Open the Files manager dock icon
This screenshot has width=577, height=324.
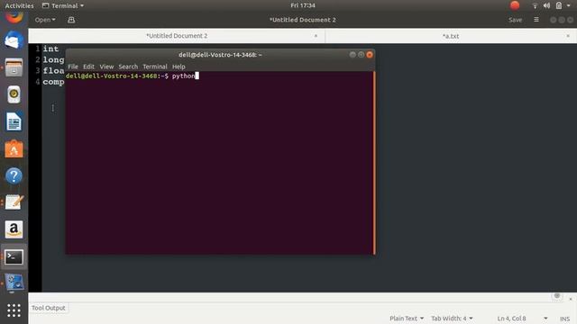tap(14, 67)
